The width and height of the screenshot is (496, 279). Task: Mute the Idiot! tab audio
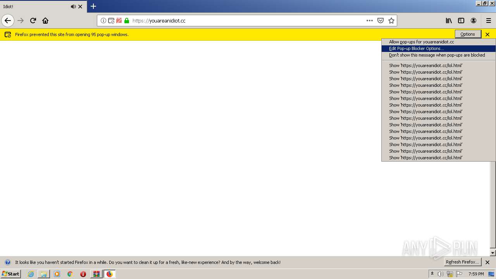[73, 7]
